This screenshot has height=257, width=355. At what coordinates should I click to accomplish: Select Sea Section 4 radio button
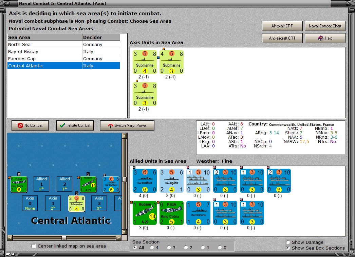pos(152,248)
